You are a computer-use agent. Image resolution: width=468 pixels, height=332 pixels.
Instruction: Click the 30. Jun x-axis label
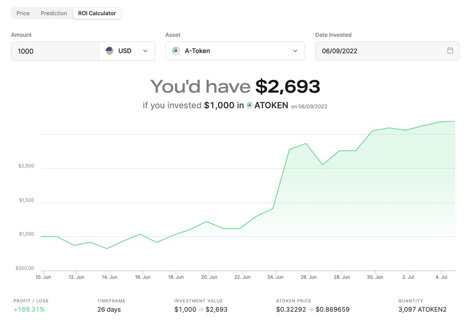(x=375, y=277)
